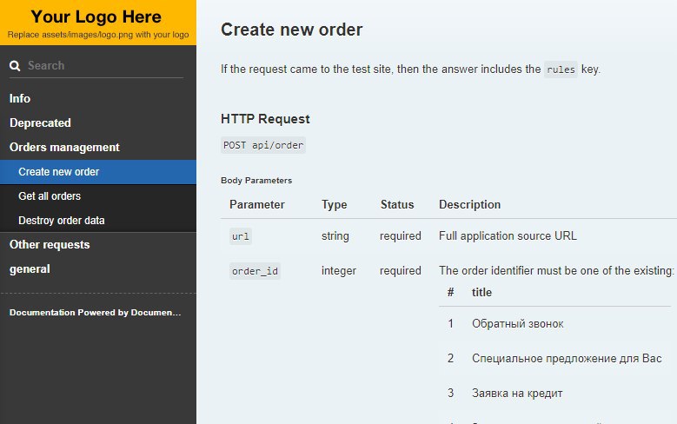677x424 pixels.
Task: Click the rules inline code
Action: pyautogui.click(x=561, y=70)
